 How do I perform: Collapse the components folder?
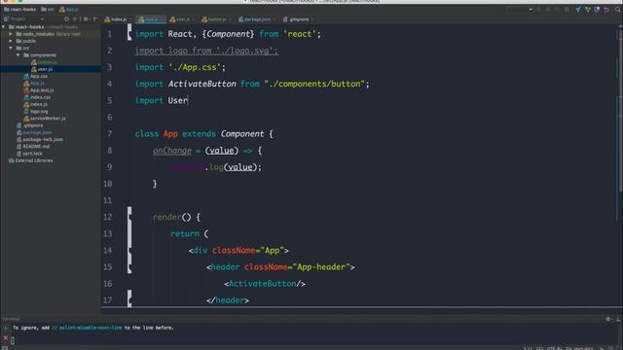point(18,55)
